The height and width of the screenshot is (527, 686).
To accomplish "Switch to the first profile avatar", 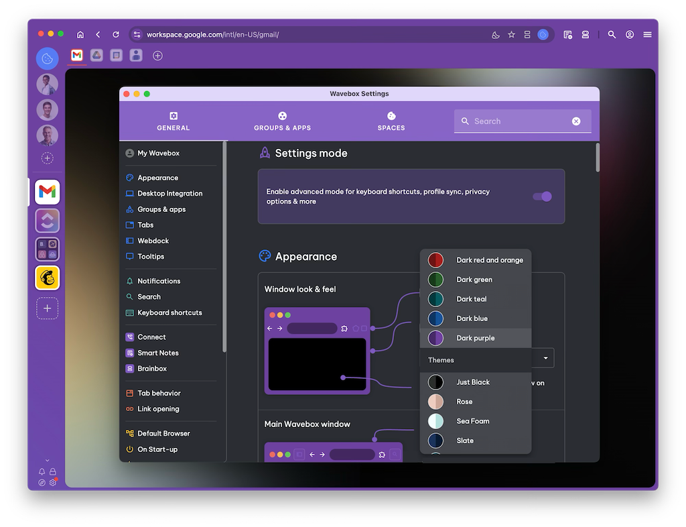I will [x=48, y=84].
